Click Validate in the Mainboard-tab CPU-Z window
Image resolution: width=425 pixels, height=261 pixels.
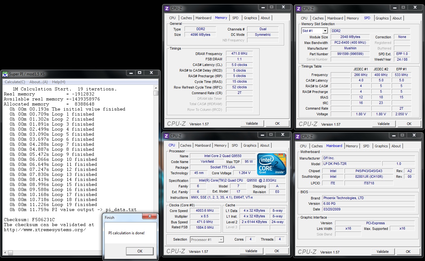coord(383,252)
